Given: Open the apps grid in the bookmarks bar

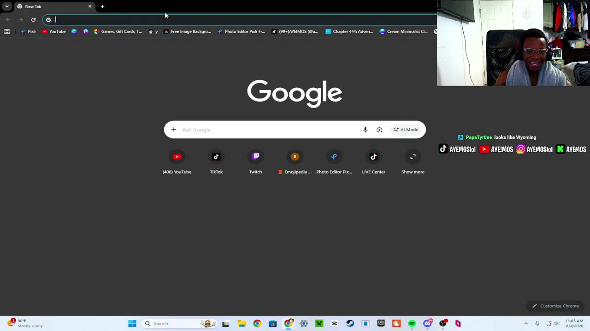Looking at the screenshot, I should tap(7, 31).
